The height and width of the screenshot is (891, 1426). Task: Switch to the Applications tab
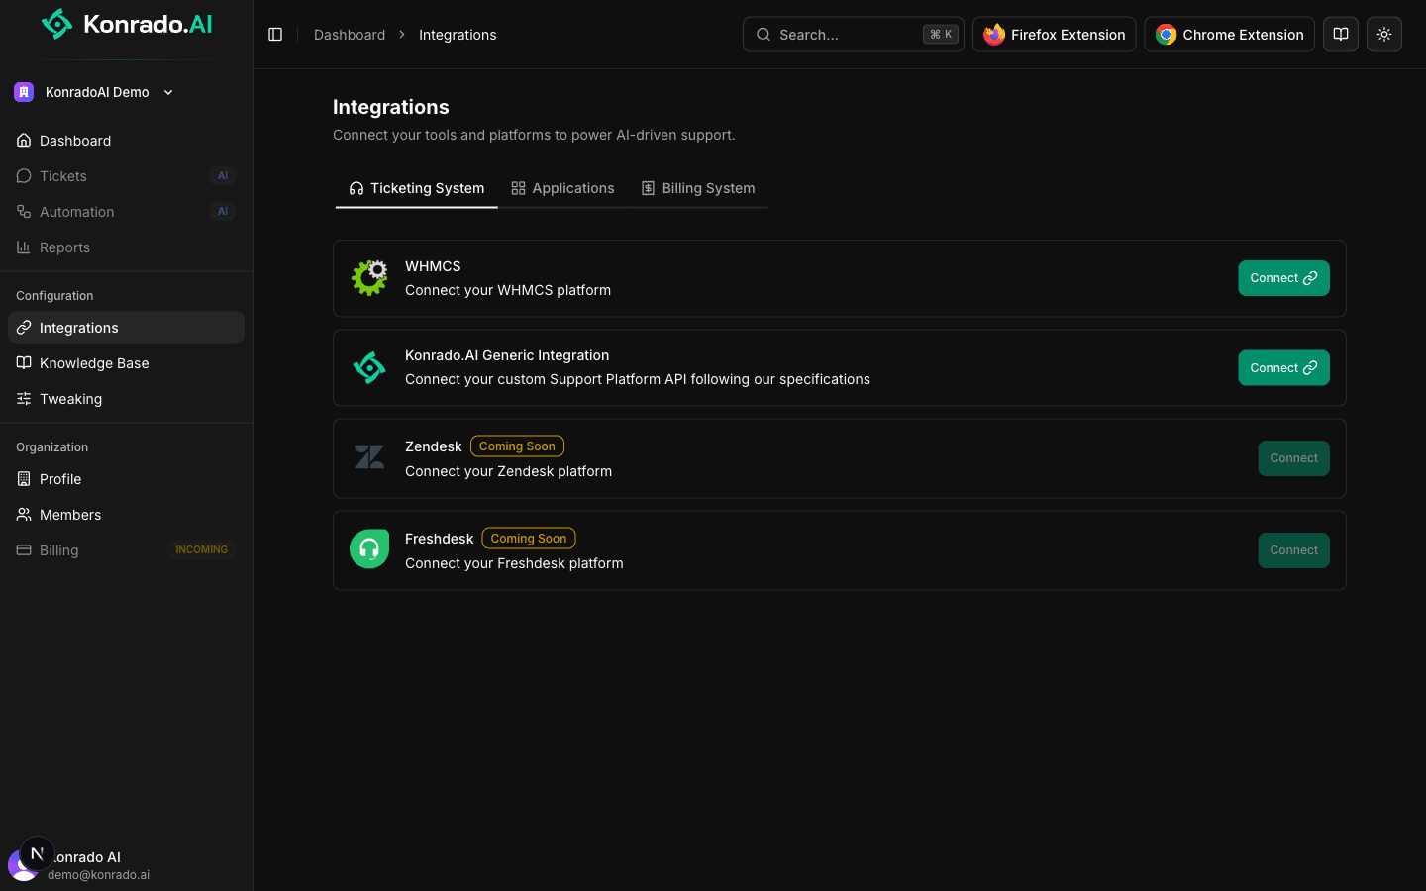click(x=562, y=188)
